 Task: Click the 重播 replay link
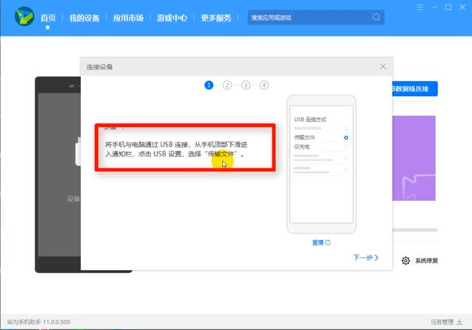tap(322, 243)
